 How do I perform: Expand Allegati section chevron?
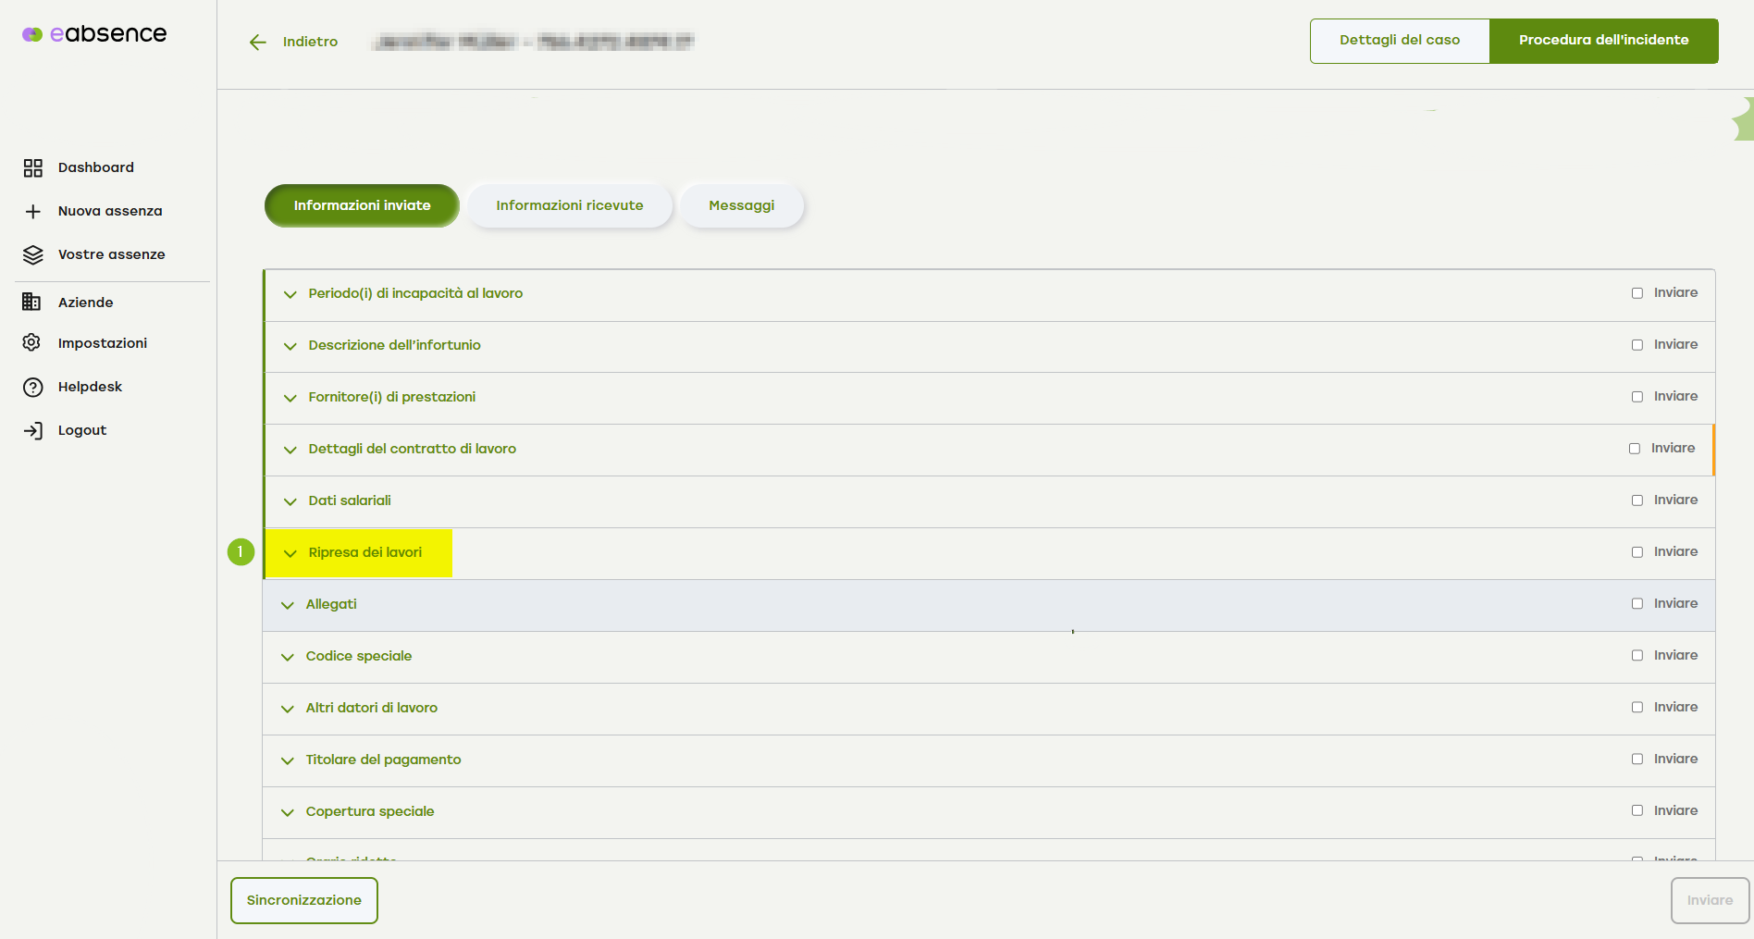288,605
